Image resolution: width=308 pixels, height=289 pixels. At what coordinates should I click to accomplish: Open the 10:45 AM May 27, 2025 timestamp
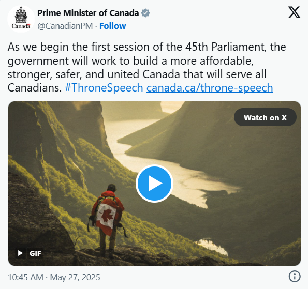54,277
